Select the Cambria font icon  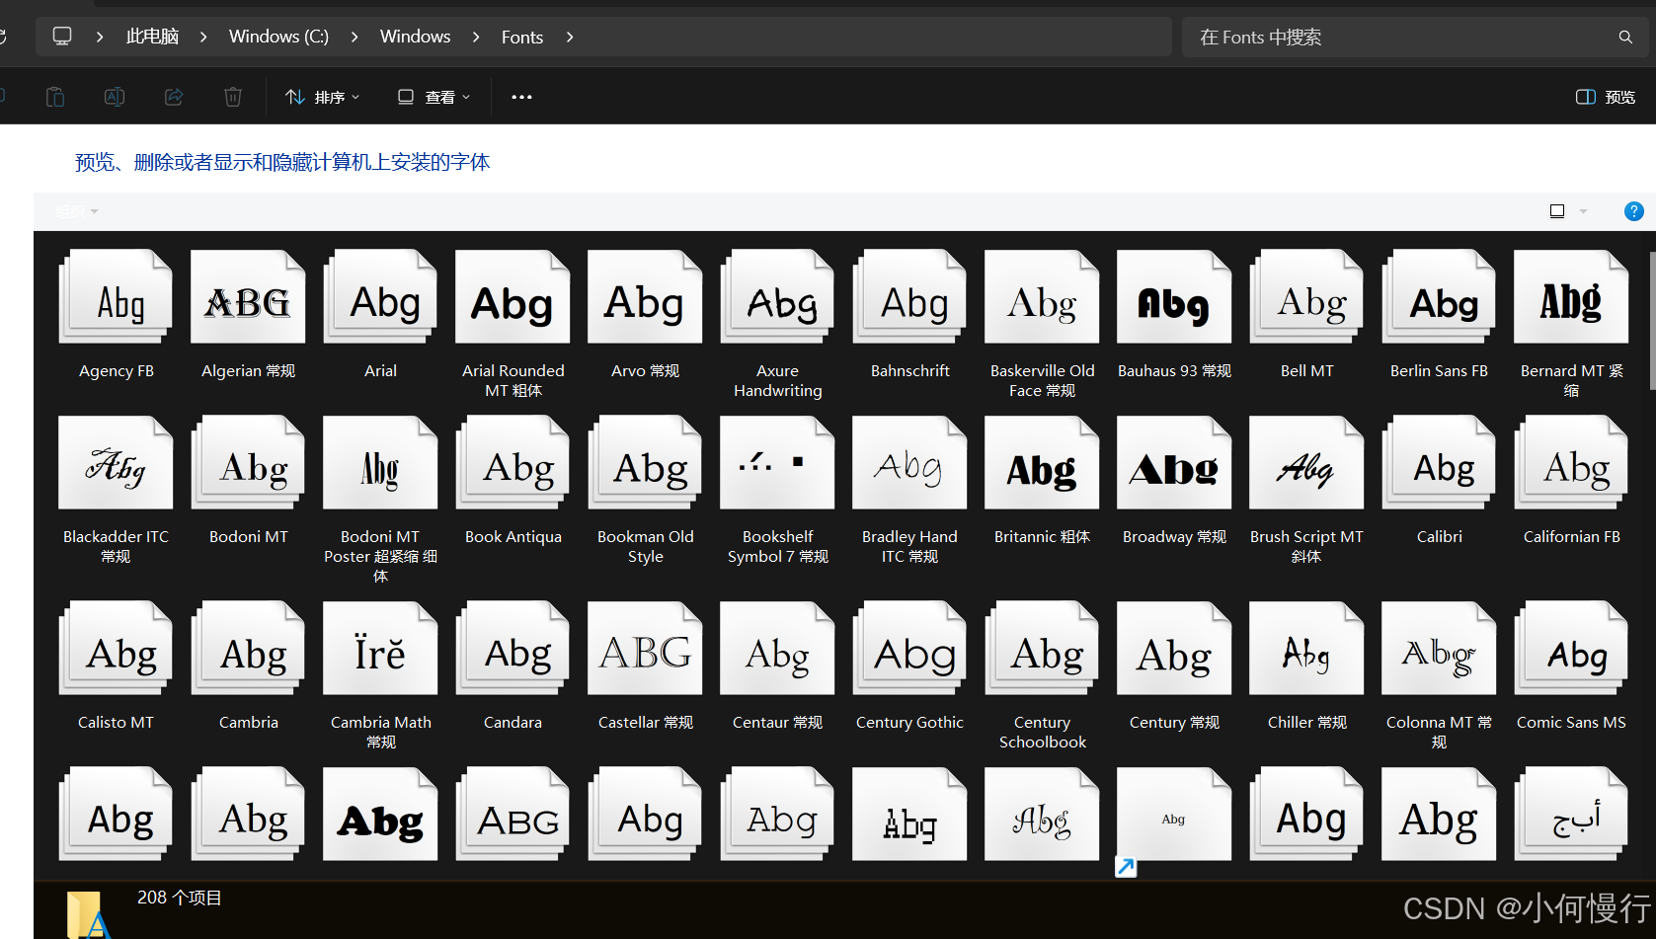[x=248, y=648]
